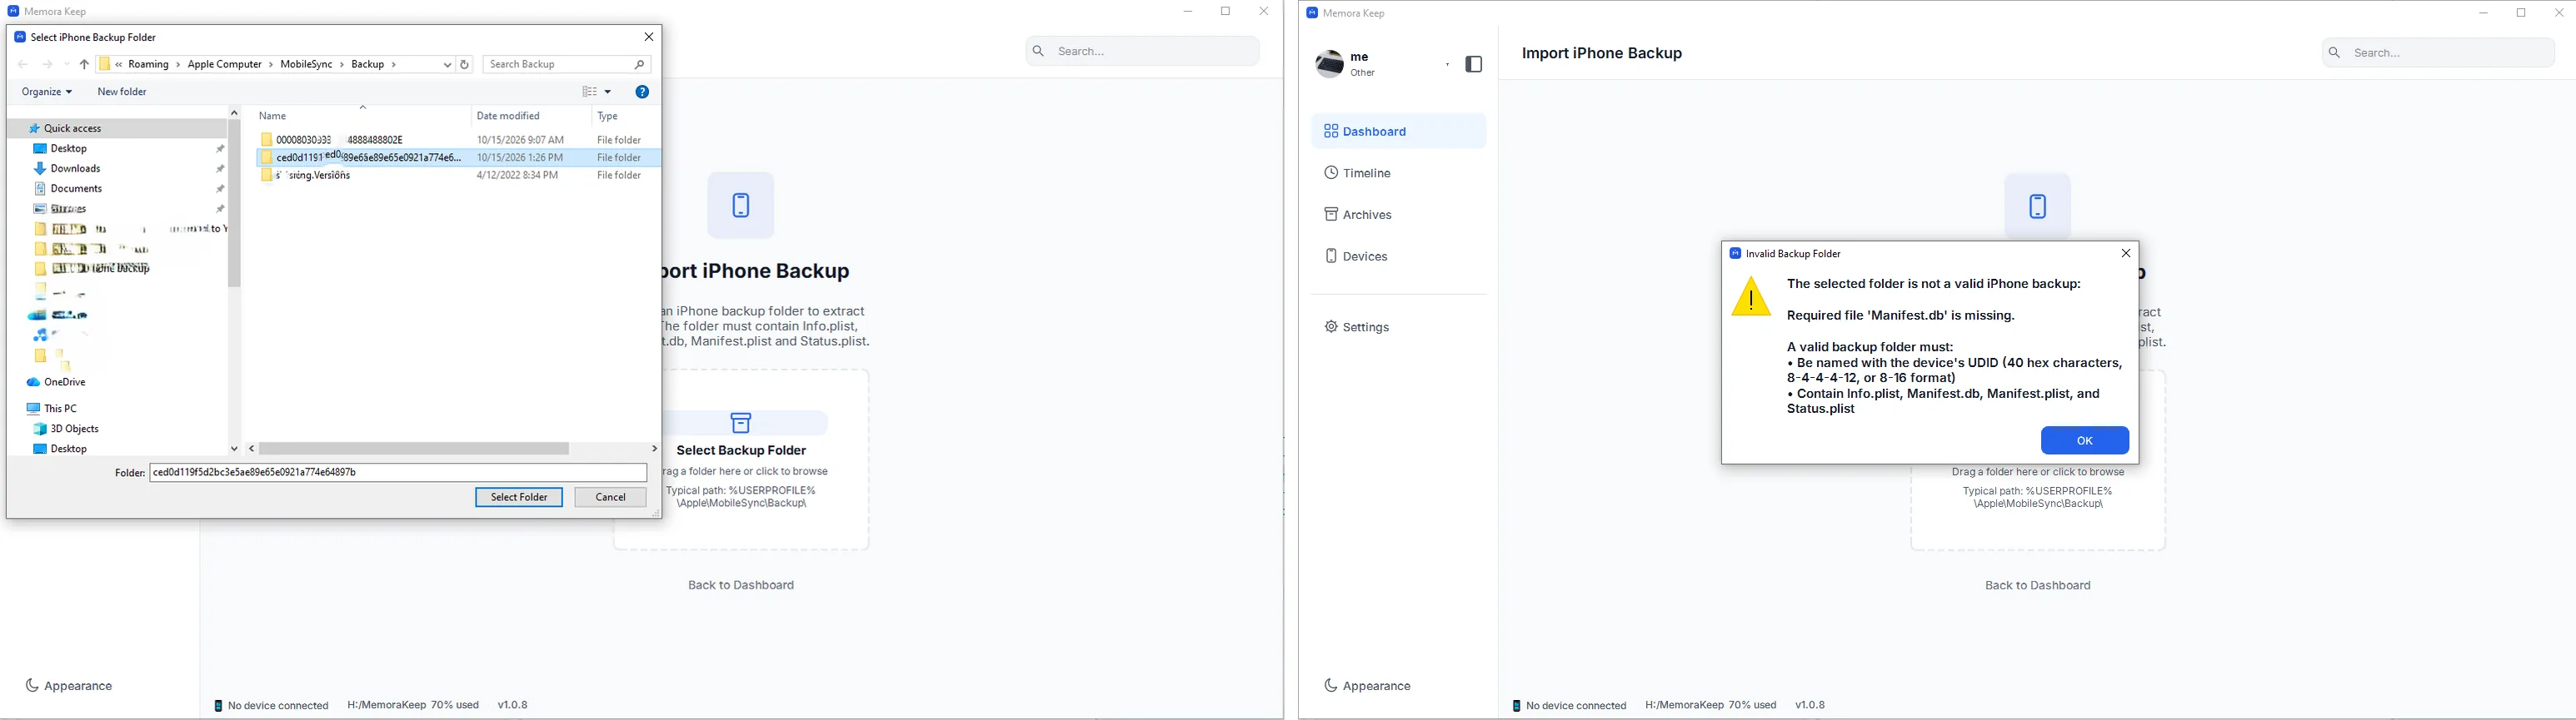Open the folder picker help icon
The image size is (2576, 720).
coord(642,92)
